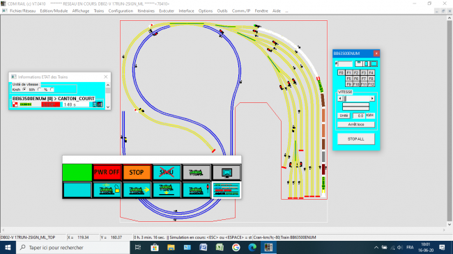
Task: Open the Affichage menu
Action: click(81, 10)
